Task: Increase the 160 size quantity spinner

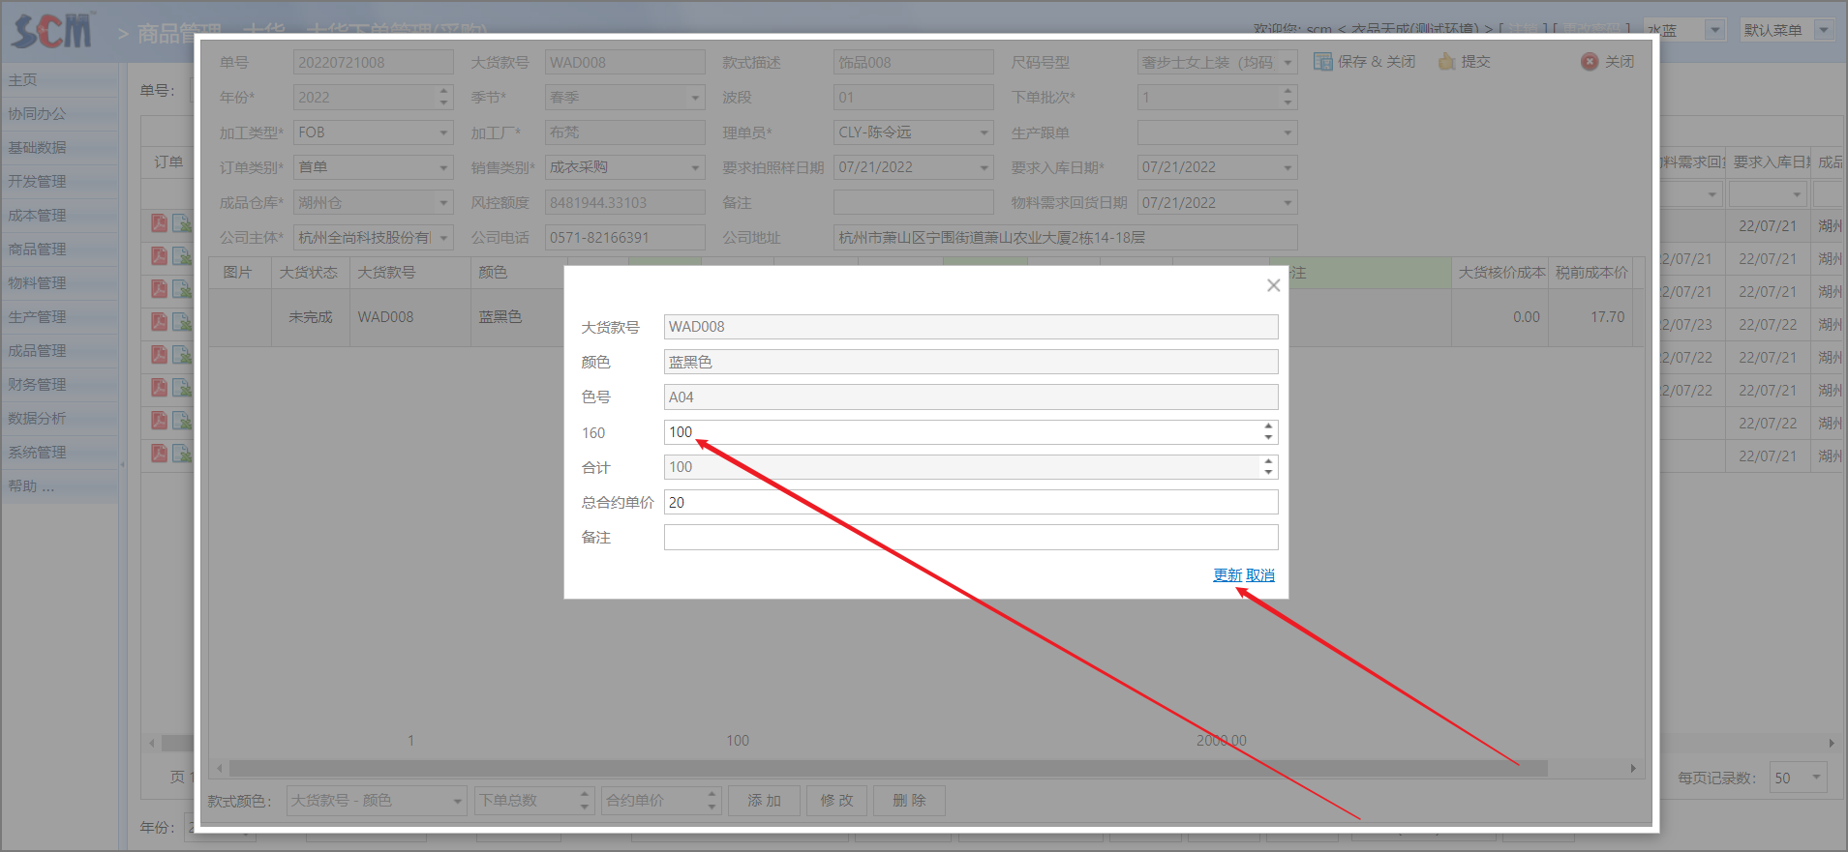Action: 1268,426
